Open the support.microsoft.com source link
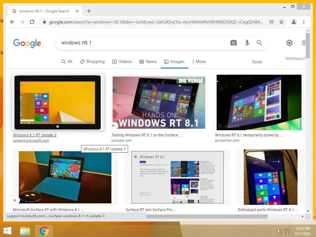Image resolution: width=316 pixels, height=237 pixels. pyautogui.click(x=31, y=140)
